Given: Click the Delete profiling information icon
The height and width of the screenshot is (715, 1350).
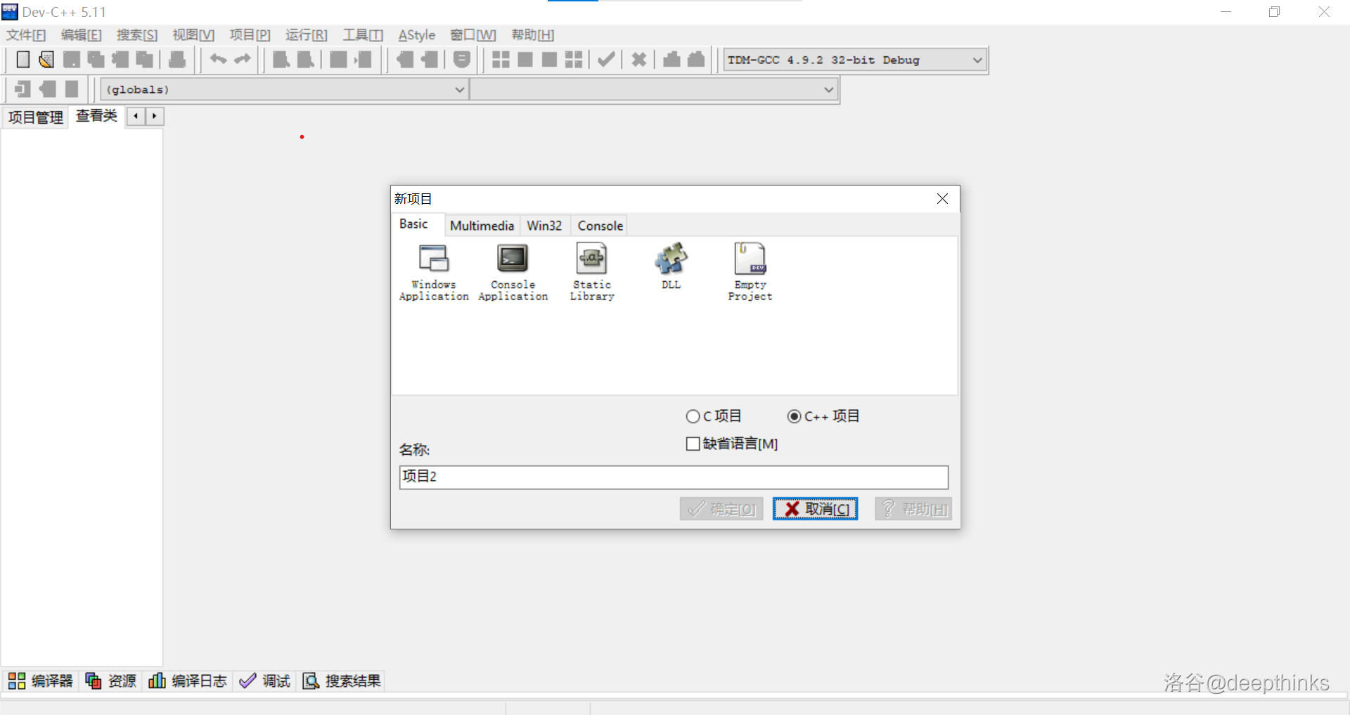Looking at the screenshot, I should point(696,60).
